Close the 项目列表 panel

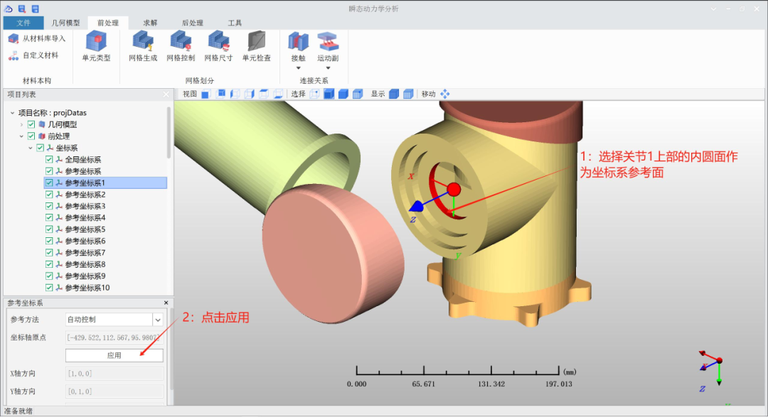[166, 94]
